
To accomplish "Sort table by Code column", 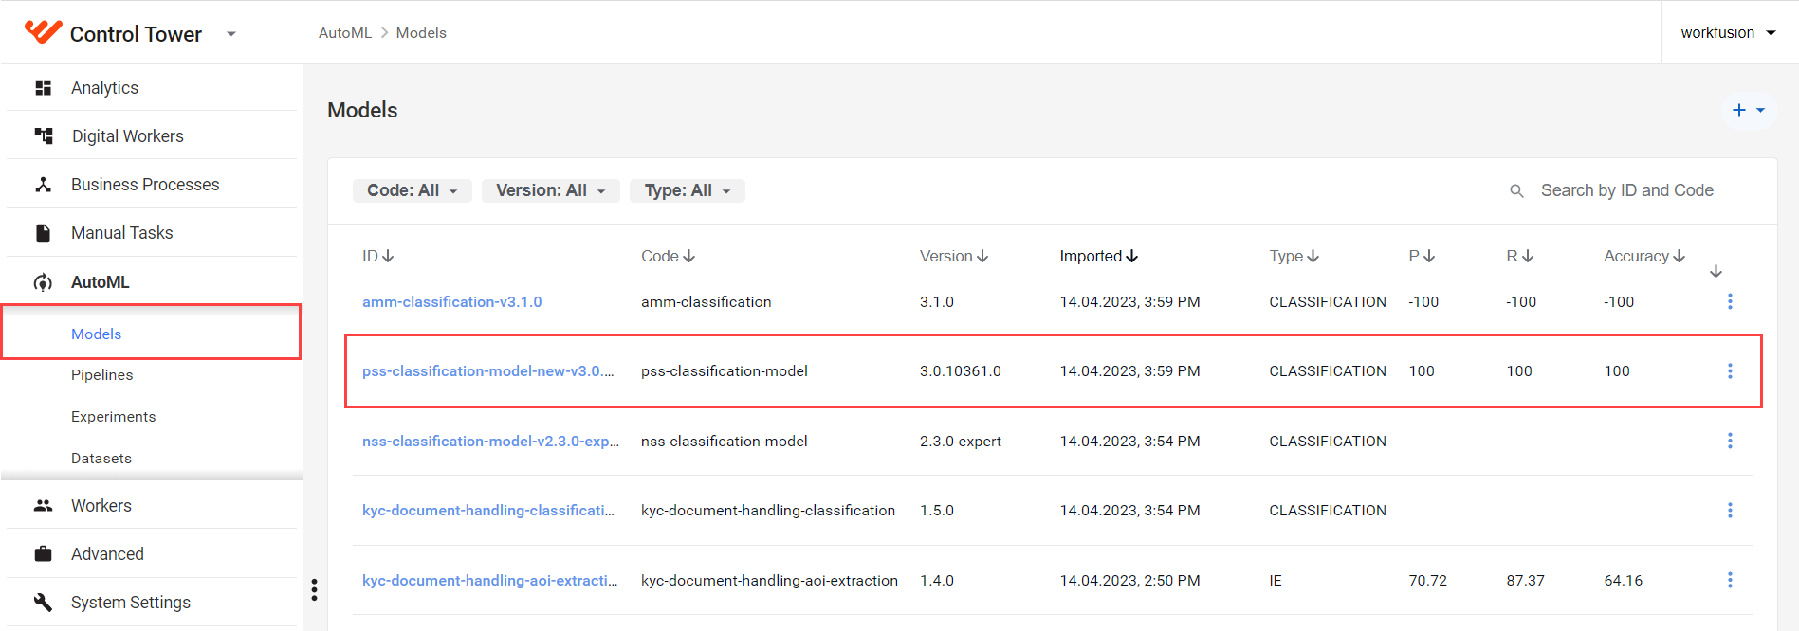I will [x=668, y=256].
